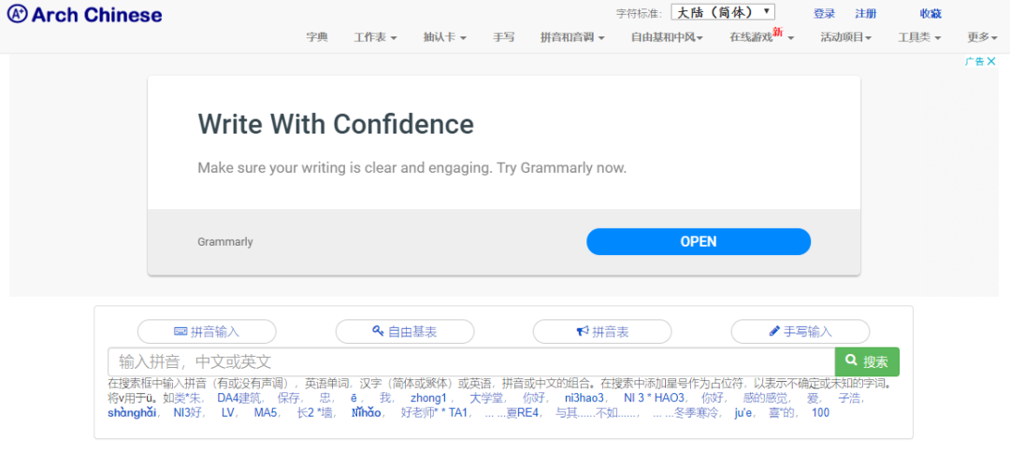Expand the 在线游戏 menu
This screenshot has width=1010, height=453.
762,36
